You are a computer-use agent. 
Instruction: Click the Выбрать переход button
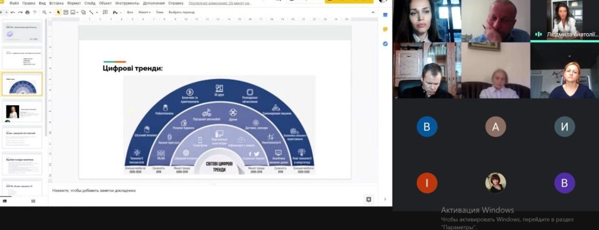tap(181, 12)
